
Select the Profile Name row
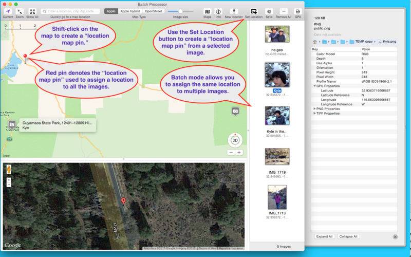(x=354, y=82)
